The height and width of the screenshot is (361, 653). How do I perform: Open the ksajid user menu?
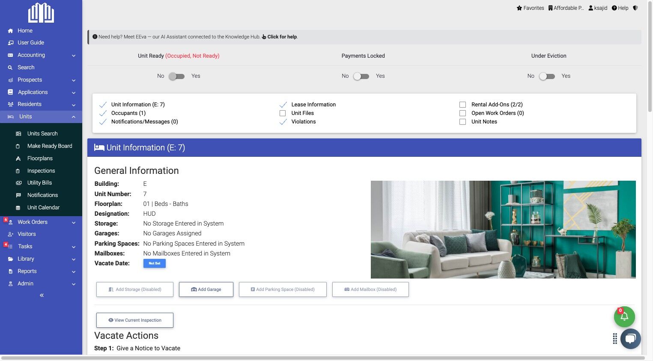pyautogui.click(x=598, y=8)
